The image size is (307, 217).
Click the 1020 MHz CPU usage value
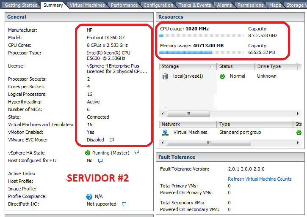point(197,29)
